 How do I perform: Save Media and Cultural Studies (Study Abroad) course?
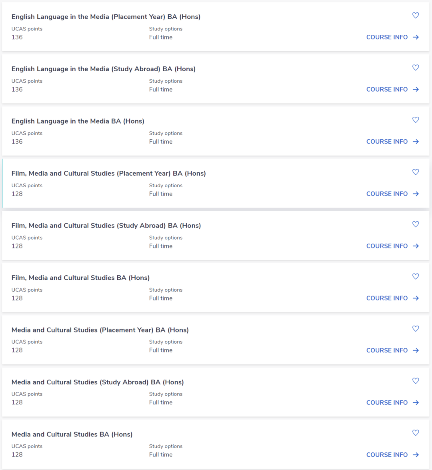point(416,381)
